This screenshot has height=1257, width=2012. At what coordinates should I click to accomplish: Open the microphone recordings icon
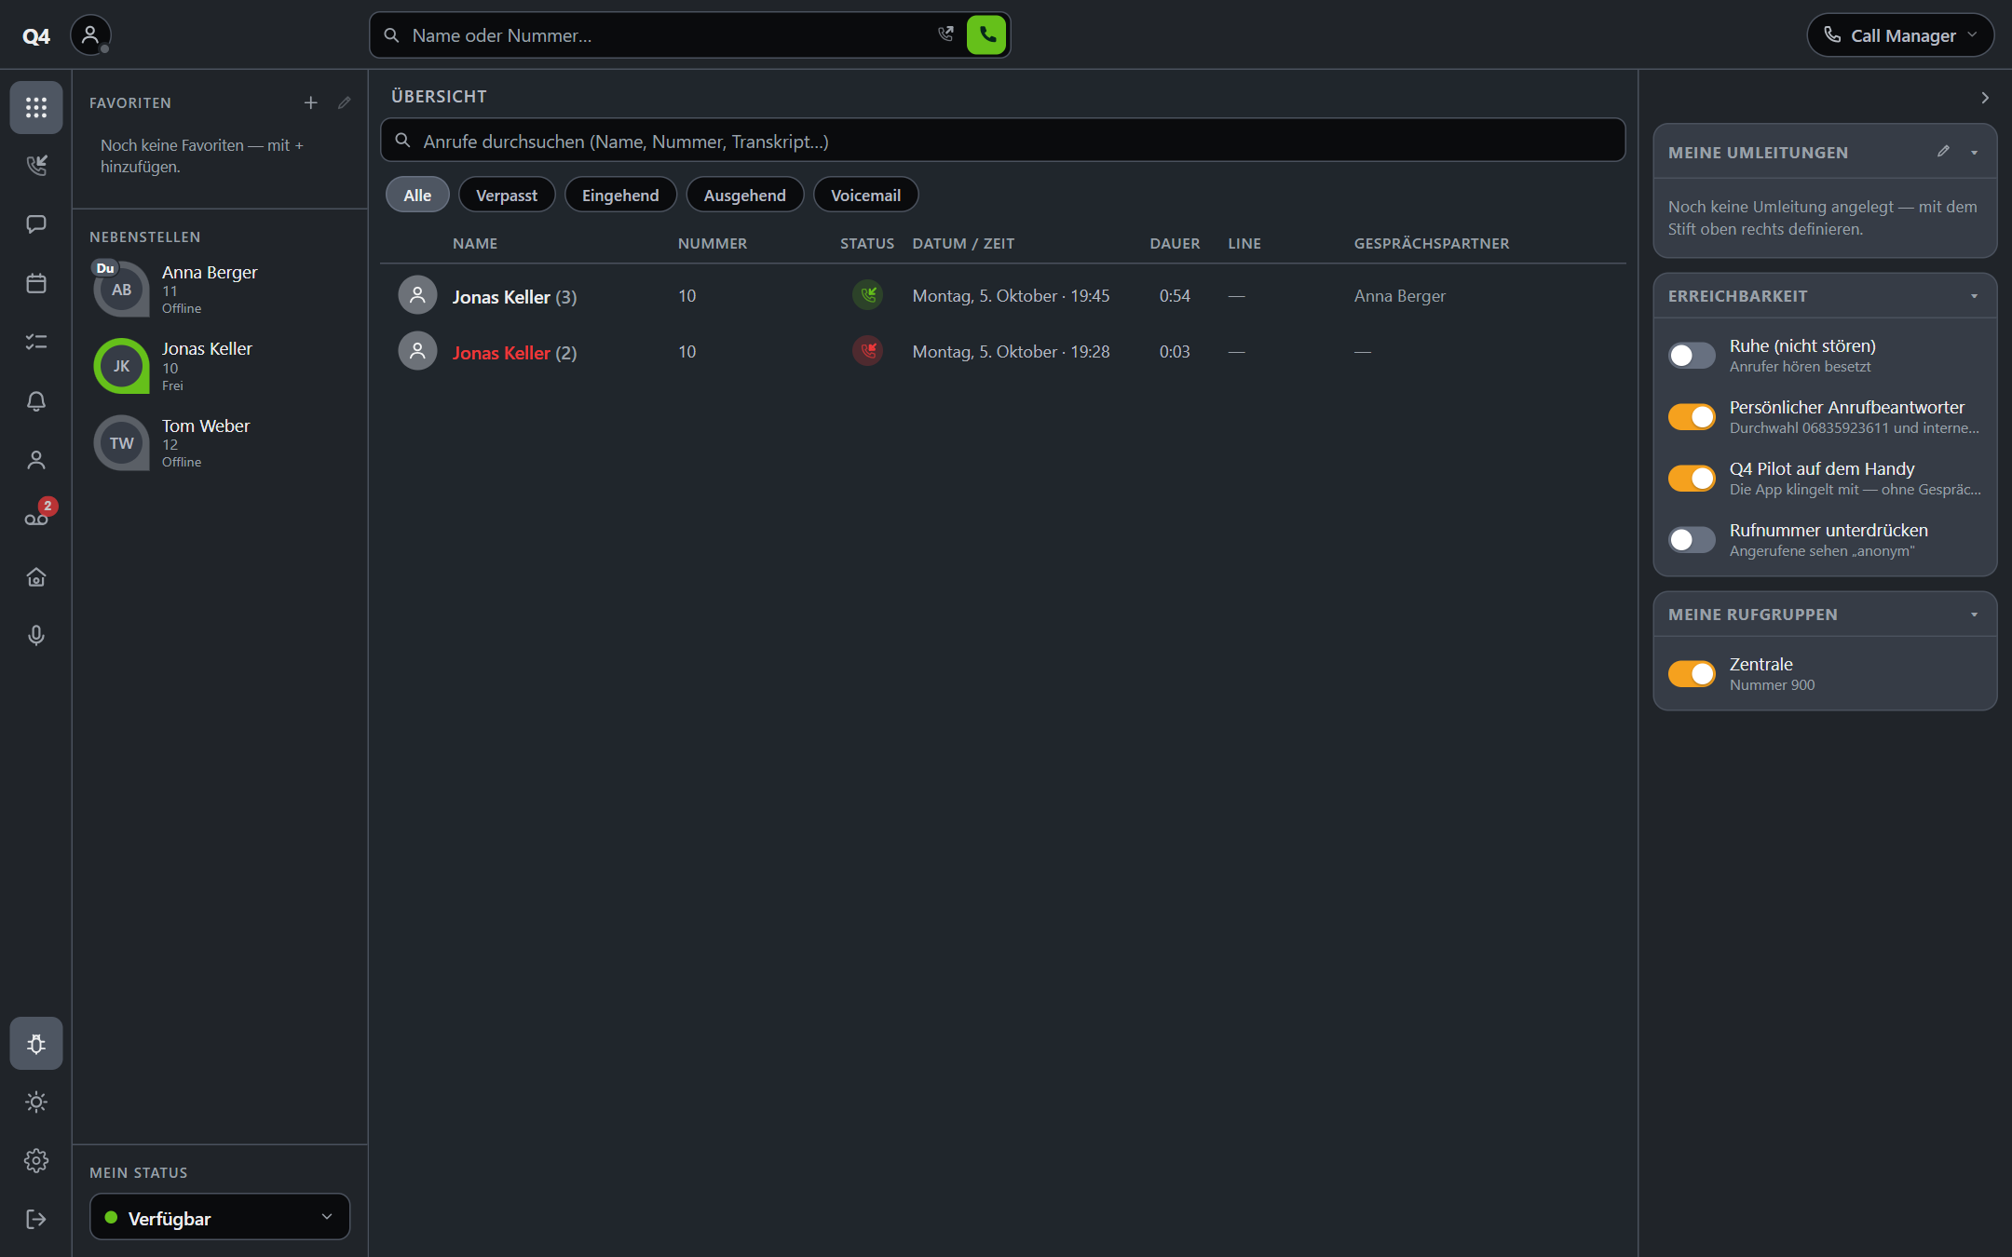click(36, 636)
